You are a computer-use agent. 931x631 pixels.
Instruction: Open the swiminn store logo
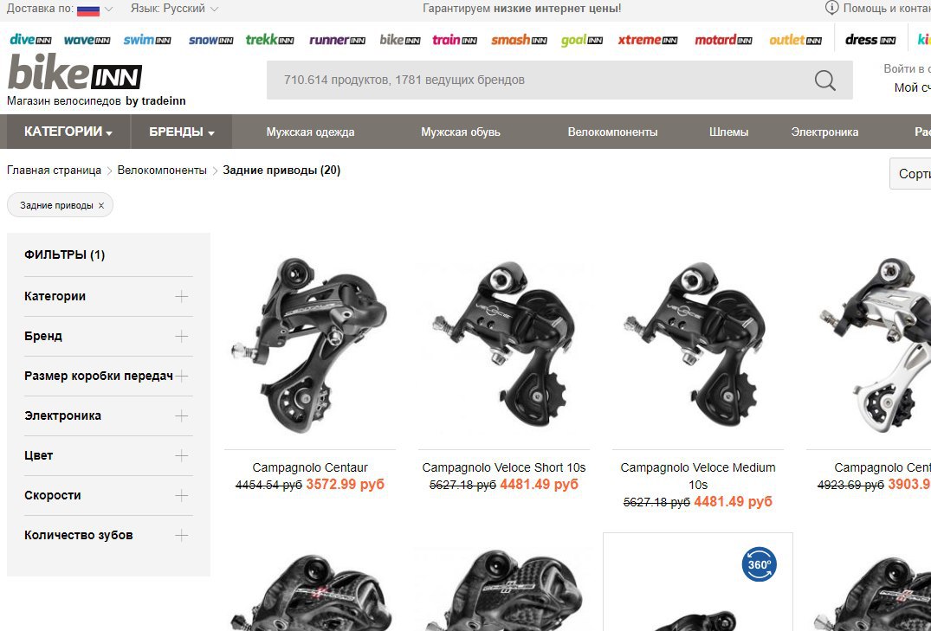pyautogui.click(x=147, y=40)
